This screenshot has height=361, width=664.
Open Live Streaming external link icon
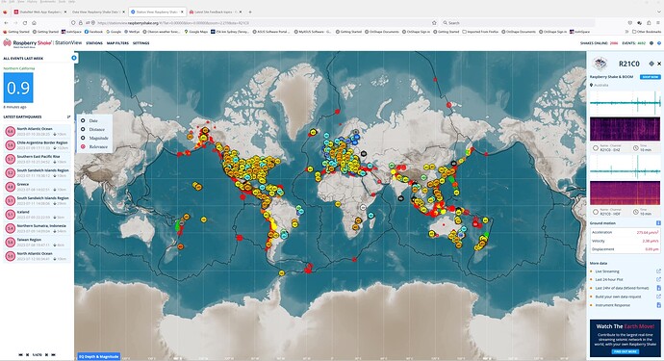(x=658, y=271)
